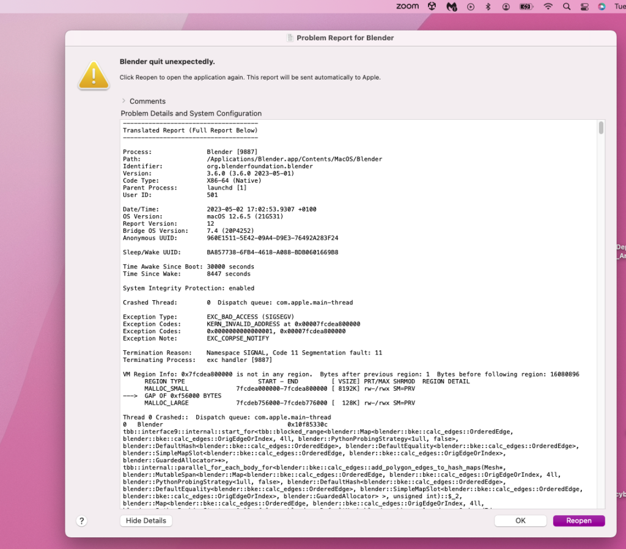626x549 pixels.
Task: Click the Anonymous UUID starting '960E1511'
Action: tap(272, 238)
